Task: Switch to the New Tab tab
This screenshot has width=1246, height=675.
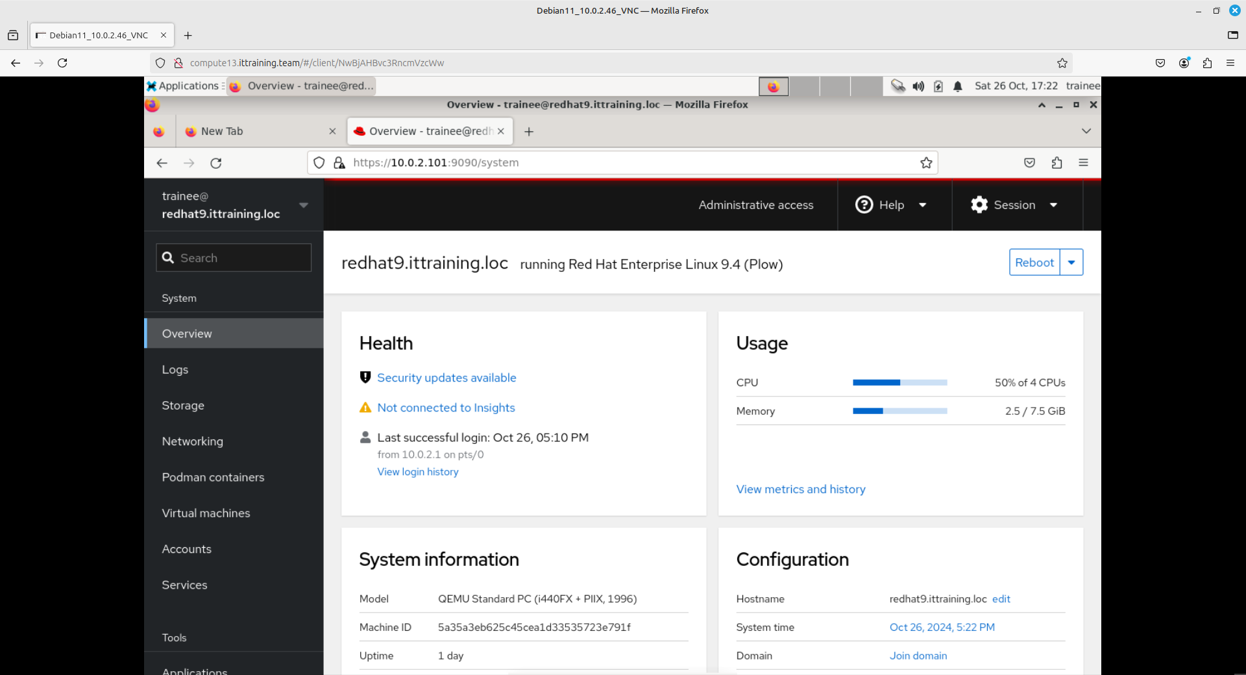Action: coord(260,131)
